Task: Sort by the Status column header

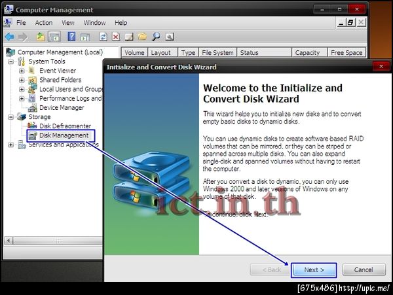Action: [265, 52]
